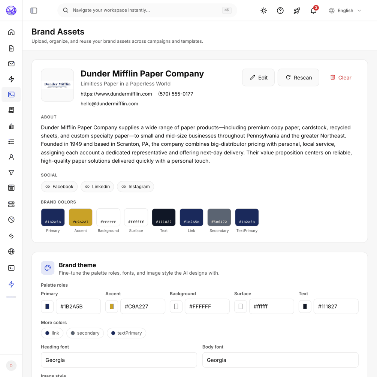Open the help question mark icon

coord(280,10)
